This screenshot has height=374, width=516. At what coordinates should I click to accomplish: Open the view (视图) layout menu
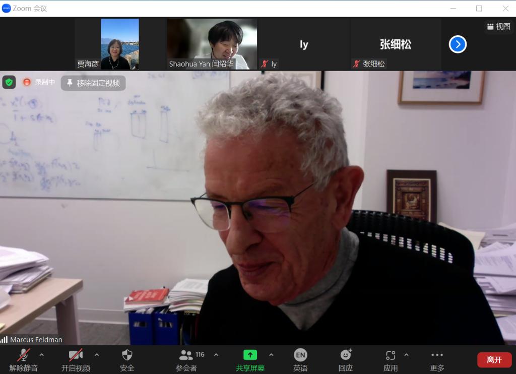click(x=498, y=27)
